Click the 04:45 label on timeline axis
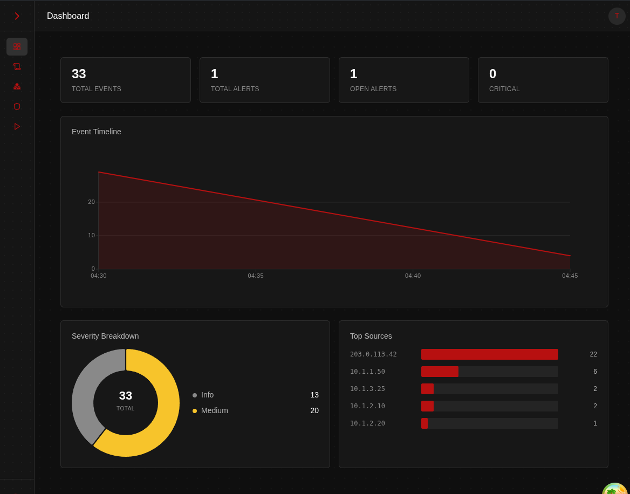The height and width of the screenshot is (494, 630). click(570, 276)
